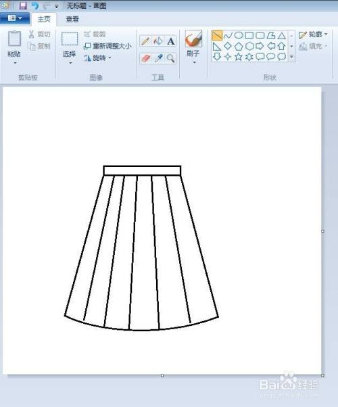Select the Six-point star shape
This screenshot has width=338, height=407.
(249, 57)
